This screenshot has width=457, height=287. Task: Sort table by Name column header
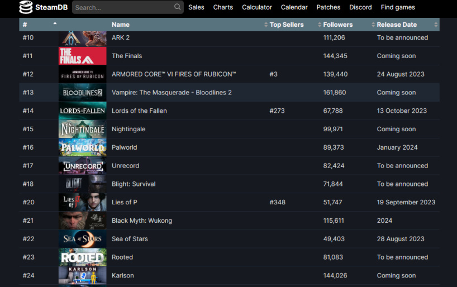pos(120,25)
